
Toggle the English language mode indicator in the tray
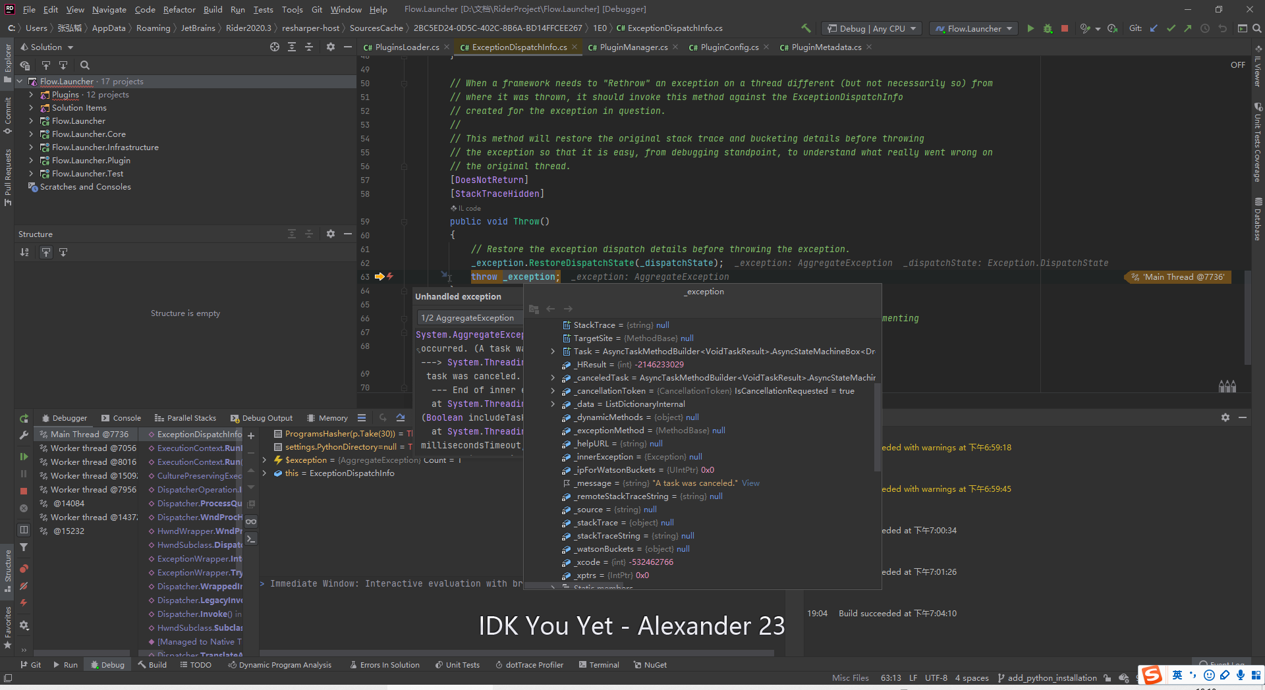coord(1177,676)
